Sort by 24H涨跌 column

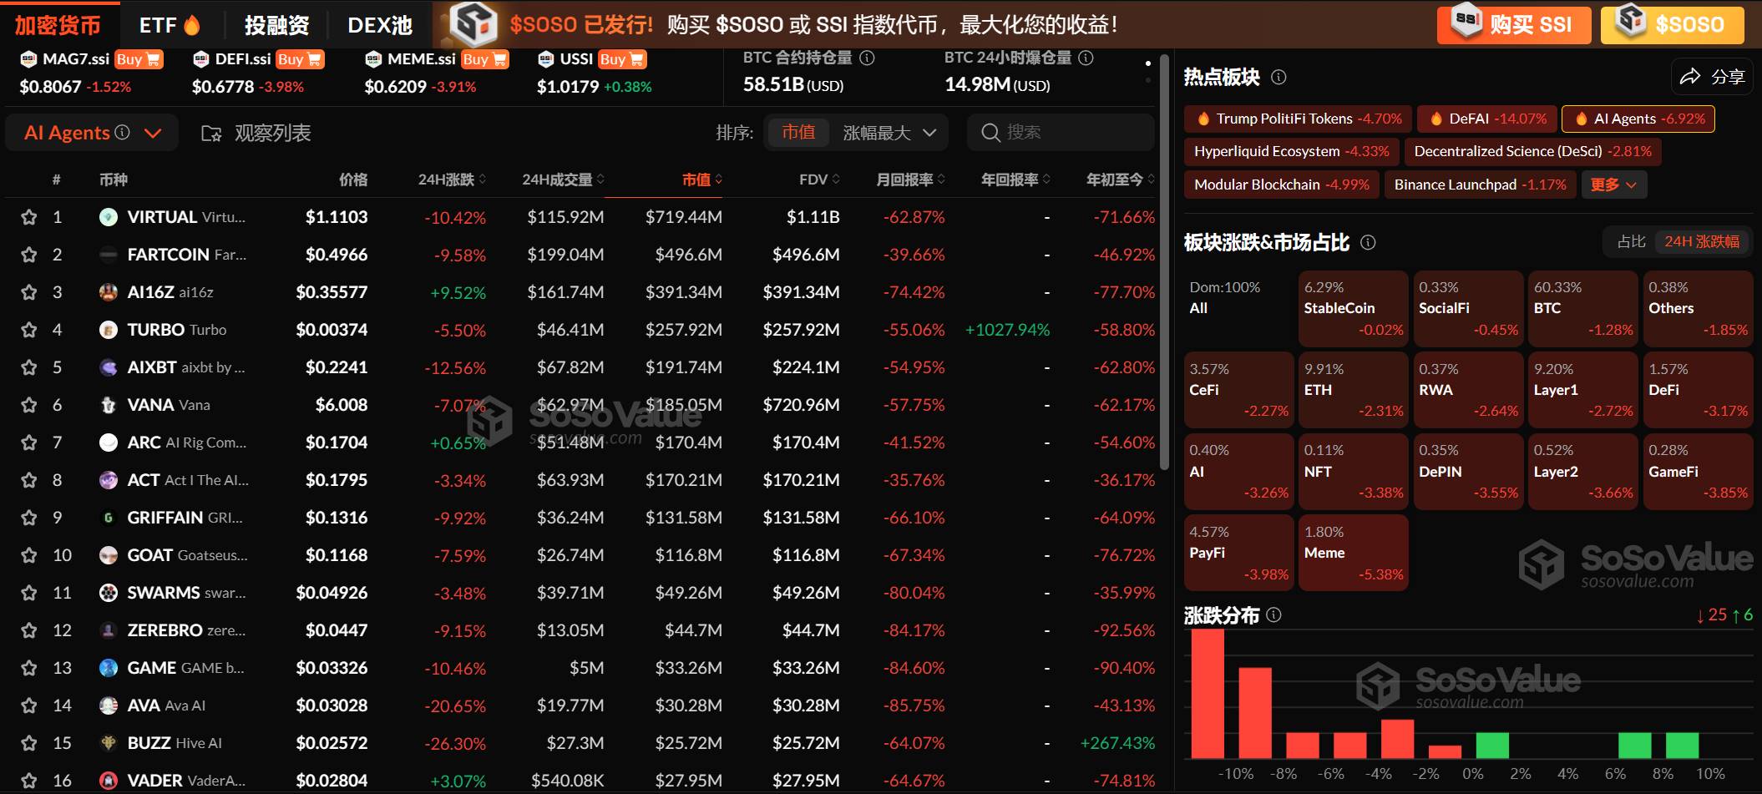click(452, 180)
